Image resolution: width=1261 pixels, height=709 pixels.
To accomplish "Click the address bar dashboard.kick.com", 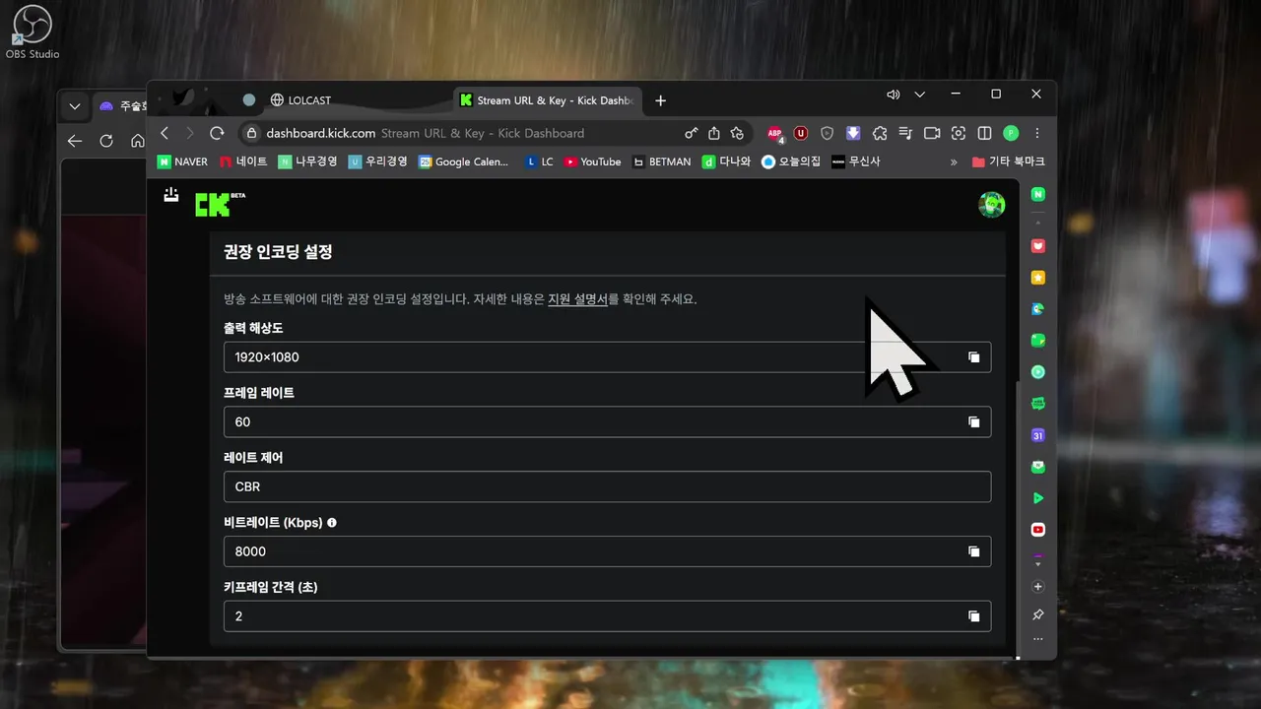I will 320,133.
